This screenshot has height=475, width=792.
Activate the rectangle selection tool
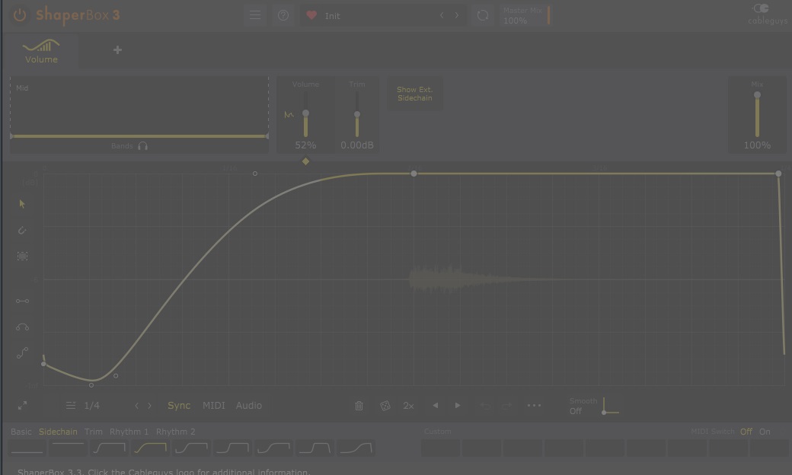click(x=22, y=257)
